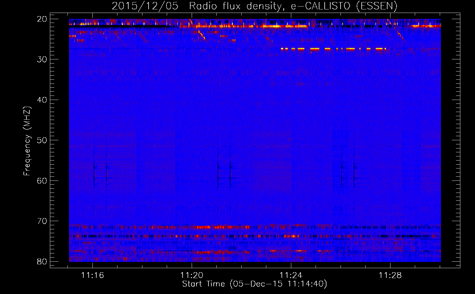Click the 11:28 time tick label

click(x=390, y=275)
